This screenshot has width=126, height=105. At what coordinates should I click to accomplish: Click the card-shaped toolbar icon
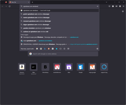117,6
